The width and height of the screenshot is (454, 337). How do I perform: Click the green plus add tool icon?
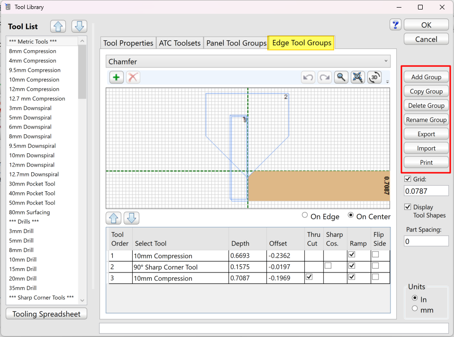[117, 77]
